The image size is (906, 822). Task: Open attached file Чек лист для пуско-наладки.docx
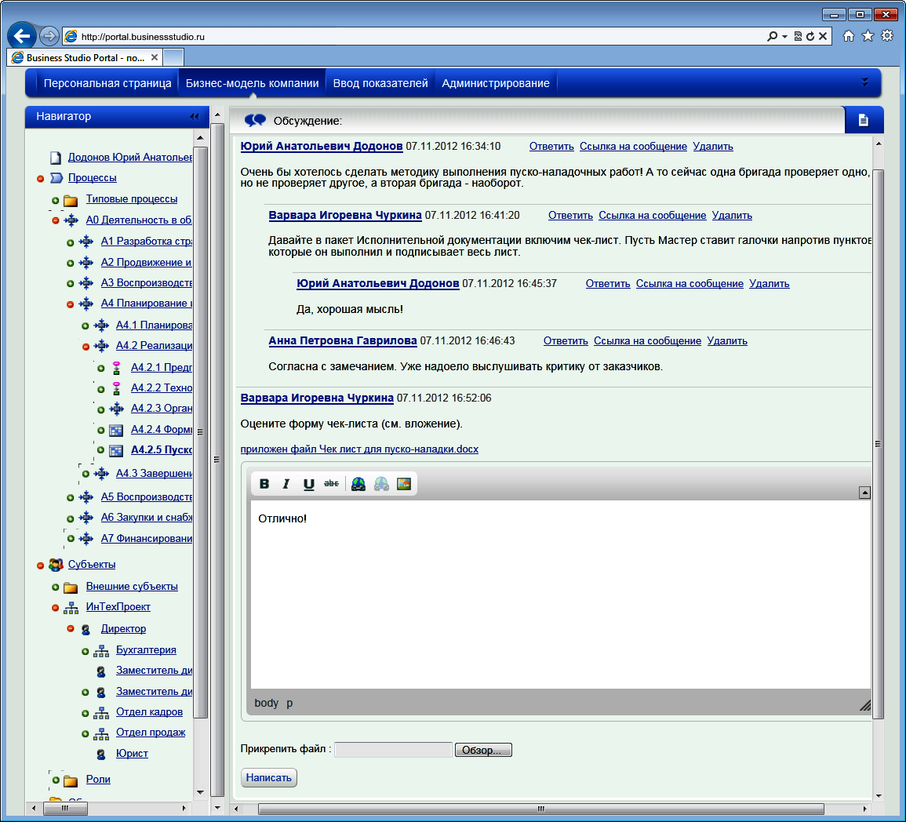359,449
